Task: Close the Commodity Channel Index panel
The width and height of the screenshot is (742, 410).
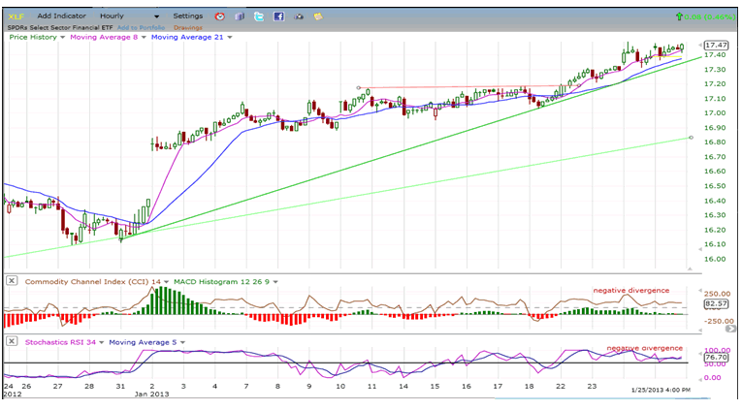Action: coord(12,281)
